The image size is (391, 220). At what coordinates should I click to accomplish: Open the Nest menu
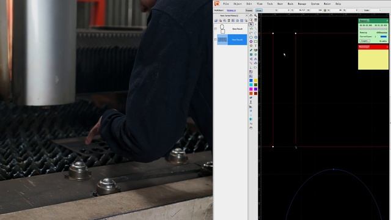pos(280,4)
